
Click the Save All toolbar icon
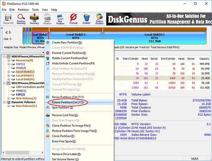(8, 18)
